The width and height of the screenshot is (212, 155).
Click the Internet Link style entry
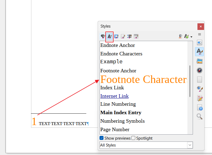coord(114,96)
